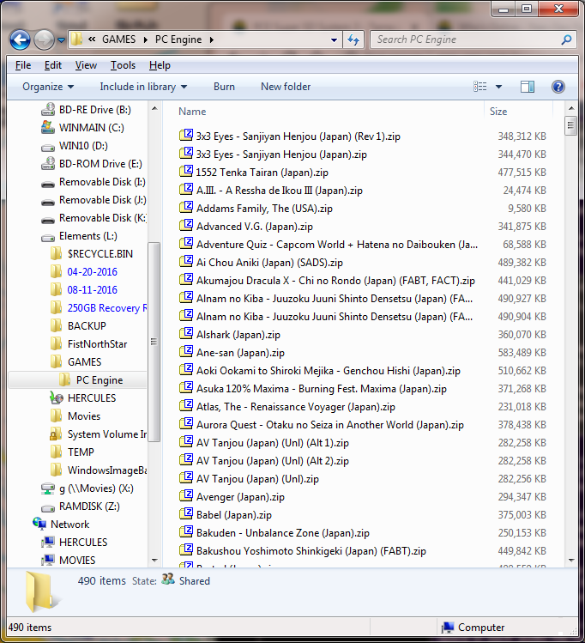The height and width of the screenshot is (643, 585).
Task: Open the address bar history dropdown
Action: (x=334, y=40)
